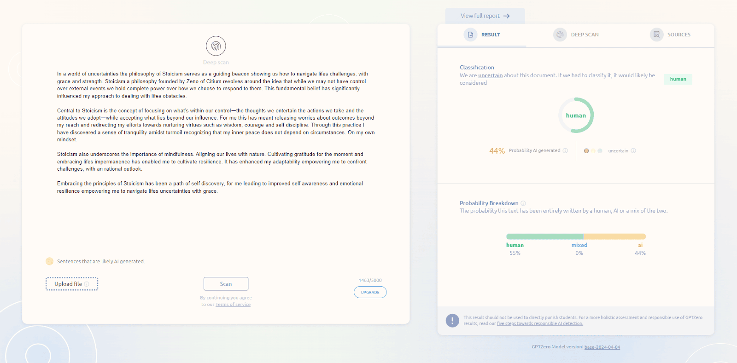
Task: Click info icon beside Probability Breakdown heading
Action: click(x=523, y=203)
